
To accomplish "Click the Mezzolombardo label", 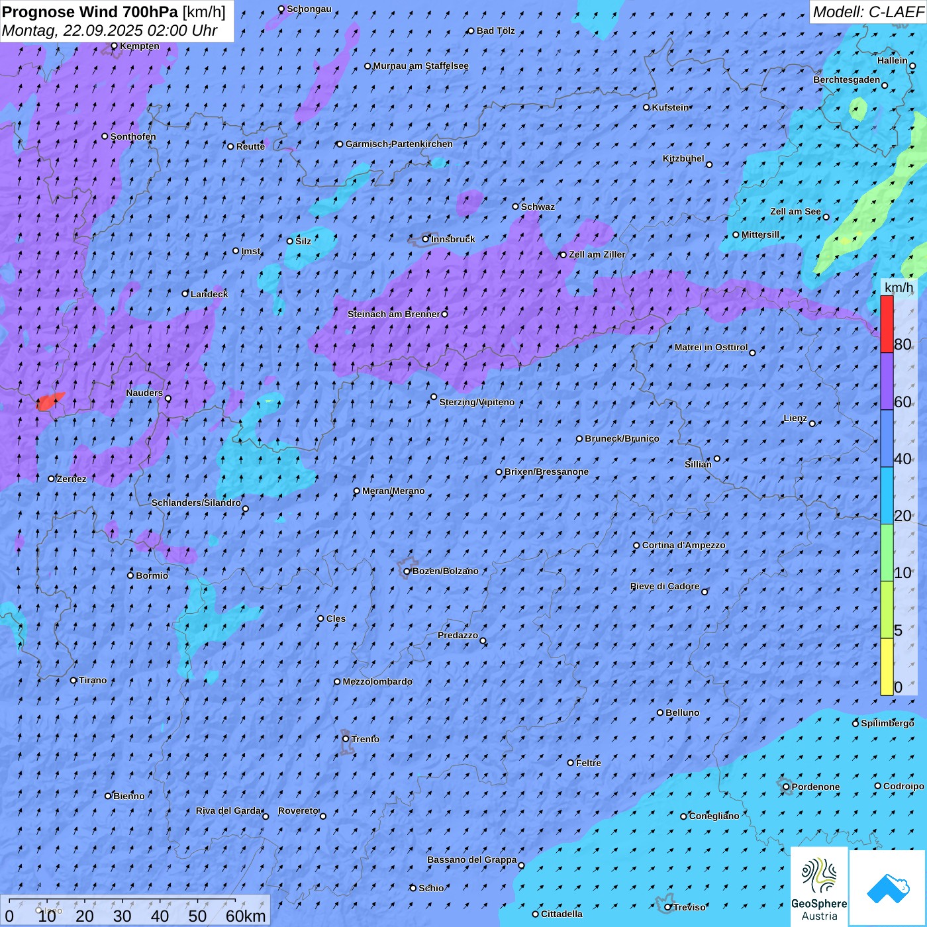I will pyautogui.click(x=377, y=681).
